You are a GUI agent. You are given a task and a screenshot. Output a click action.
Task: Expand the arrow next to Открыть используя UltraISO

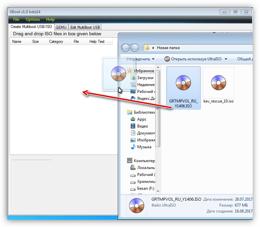coord(226,59)
